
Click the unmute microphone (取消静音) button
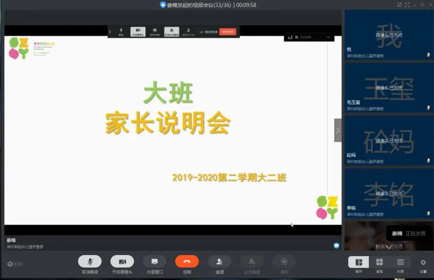[90, 262]
